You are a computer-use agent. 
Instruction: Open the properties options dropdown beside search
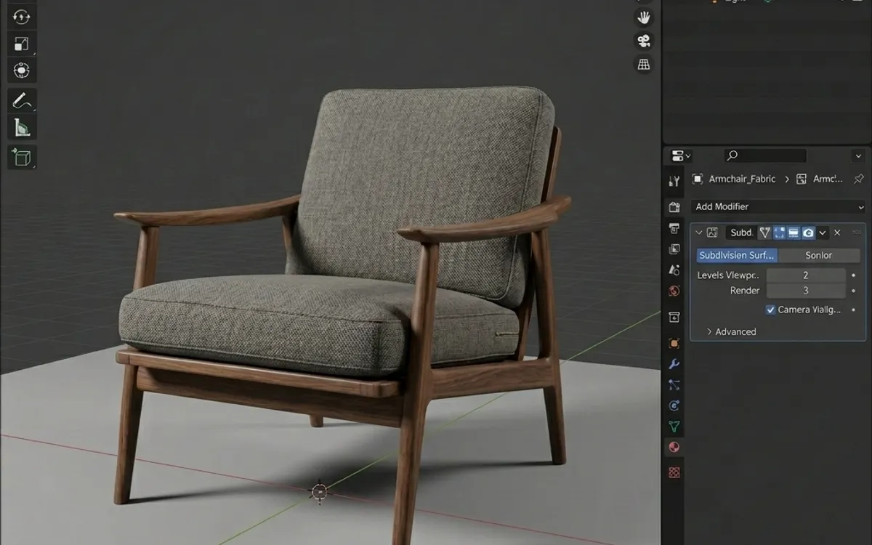coord(858,156)
